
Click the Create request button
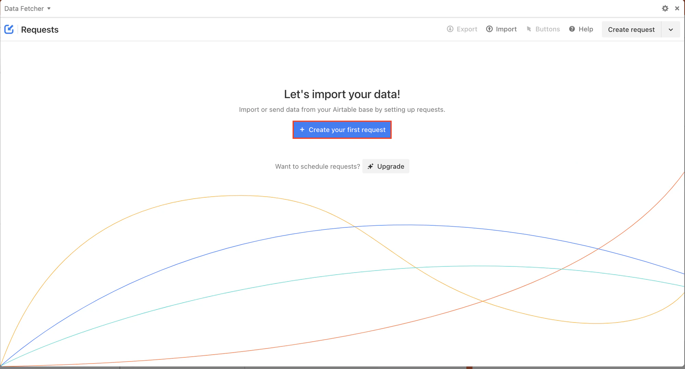coord(631,30)
